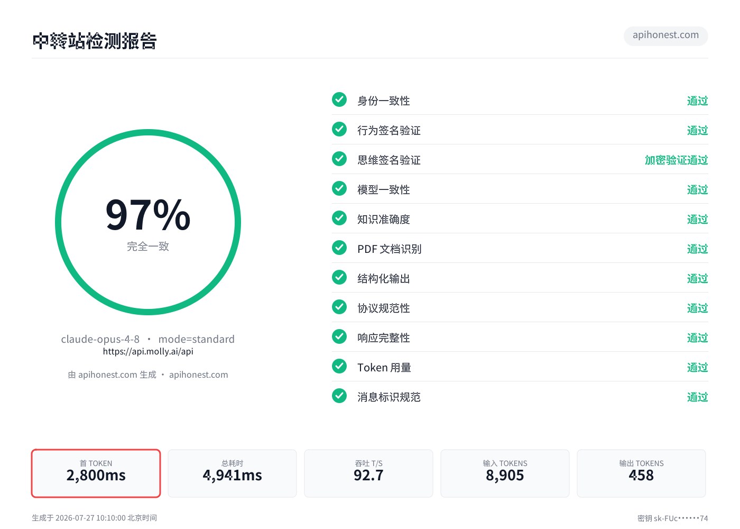
Task: Click the 加密验证通过 status link
Action: point(676,160)
